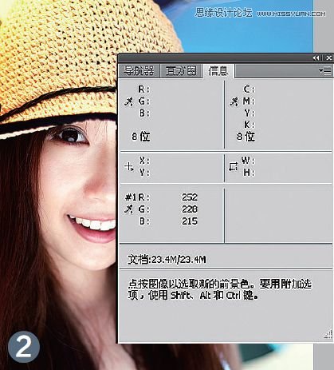This screenshot has width=334, height=370.
Task: Click the right 8位 bit depth label
Action: pyautogui.click(x=246, y=137)
